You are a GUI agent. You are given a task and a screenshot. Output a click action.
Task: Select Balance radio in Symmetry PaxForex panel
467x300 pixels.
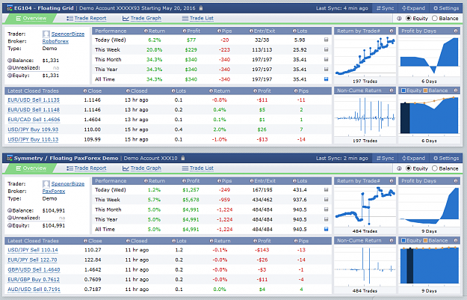435,168
